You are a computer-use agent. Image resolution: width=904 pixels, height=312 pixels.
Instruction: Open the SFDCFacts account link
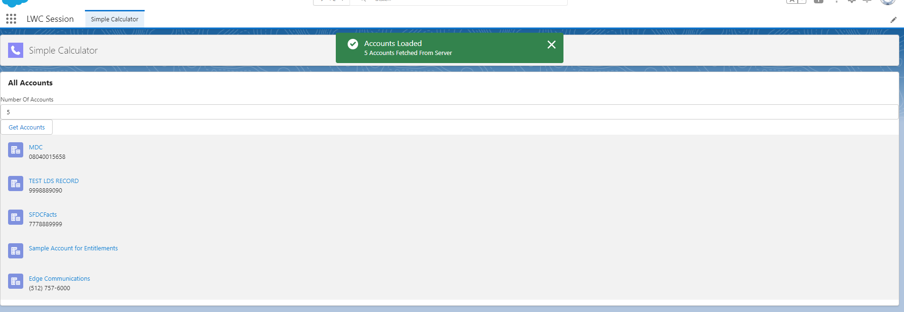click(43, 215)
